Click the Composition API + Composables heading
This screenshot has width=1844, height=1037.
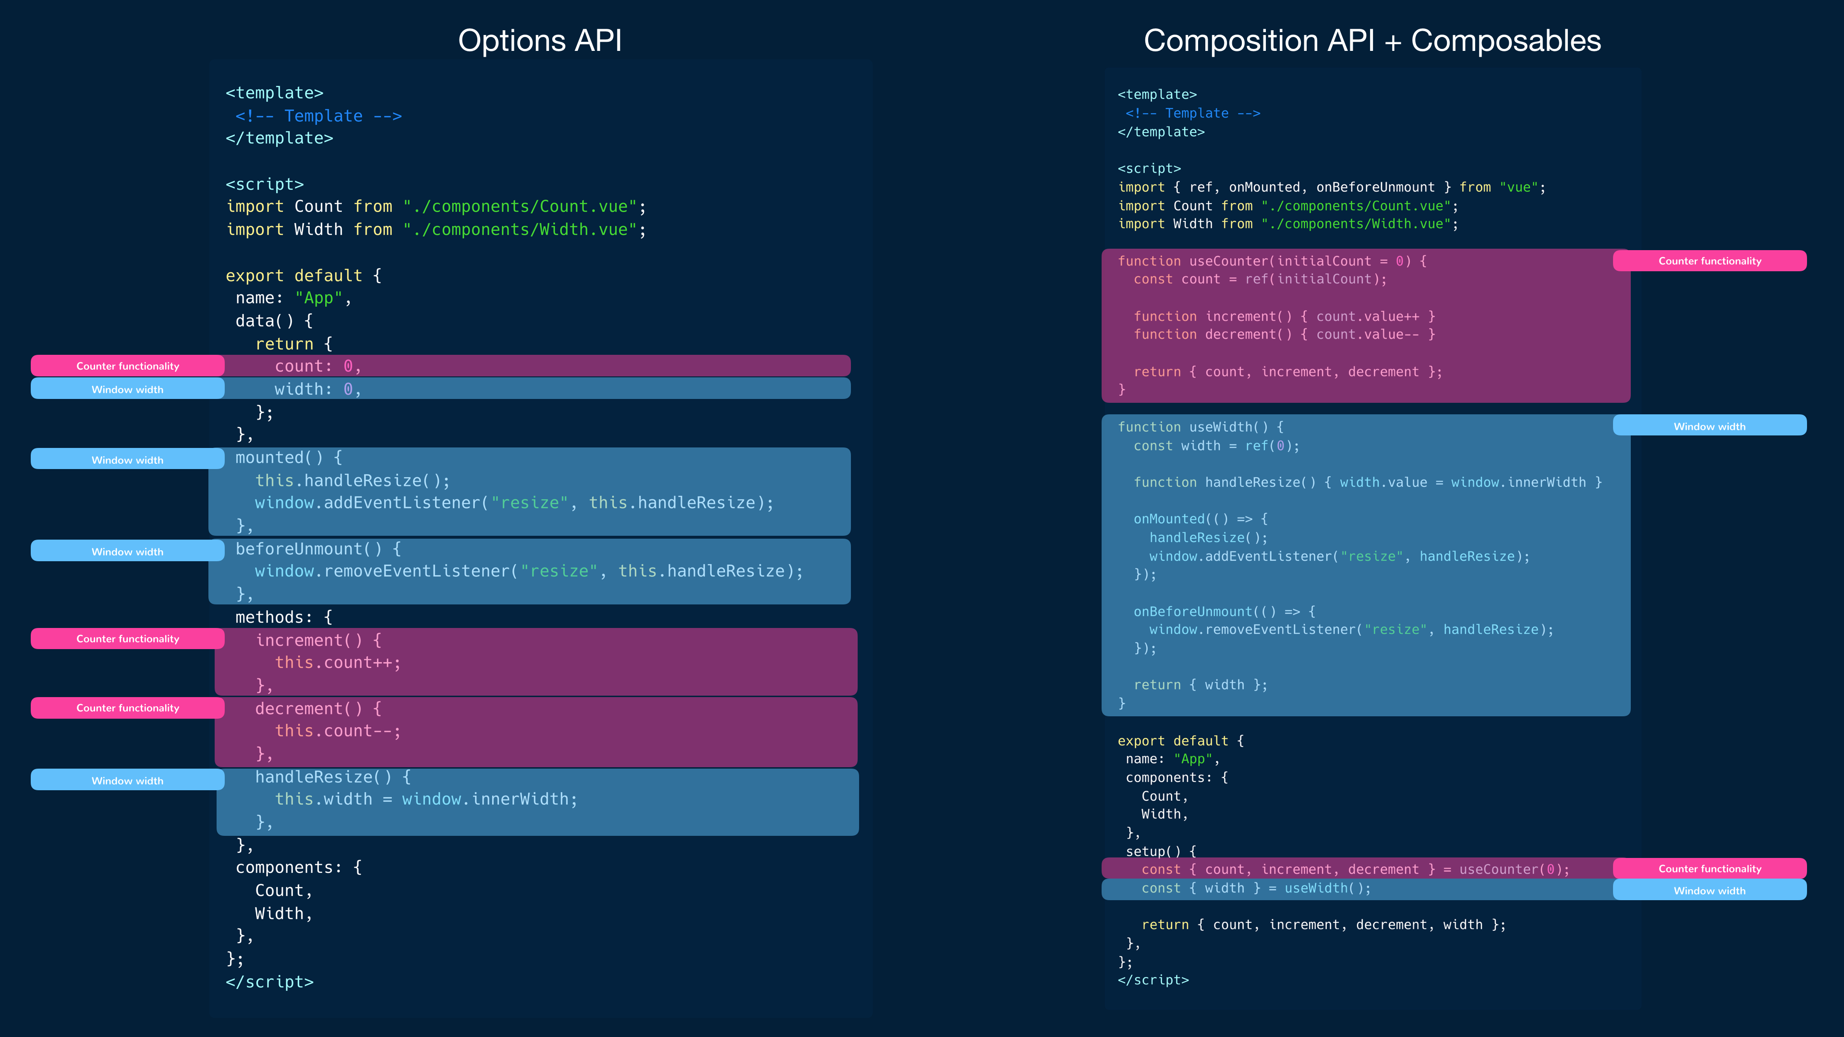tap(1371, 41)
